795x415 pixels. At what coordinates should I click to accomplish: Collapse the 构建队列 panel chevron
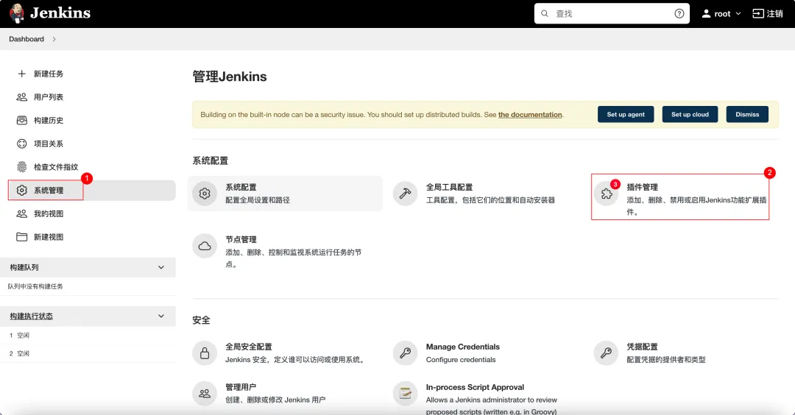pyautogui.click(x=161, y=268)
